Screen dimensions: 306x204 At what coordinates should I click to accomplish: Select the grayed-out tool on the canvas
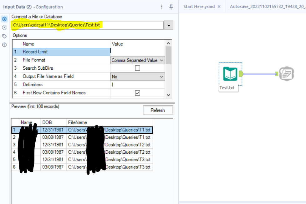(287, 73)
